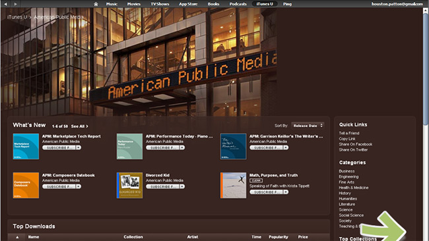
Task: Navigate forward with the right arrow
Action: pyautogui.click(x=15, y=4)
